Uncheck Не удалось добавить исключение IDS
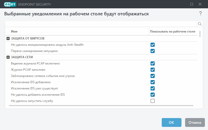208x130 pixels. 153,95
